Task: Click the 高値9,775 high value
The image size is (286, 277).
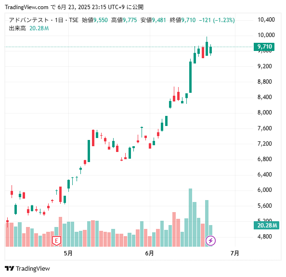Action: pos(124,20)
